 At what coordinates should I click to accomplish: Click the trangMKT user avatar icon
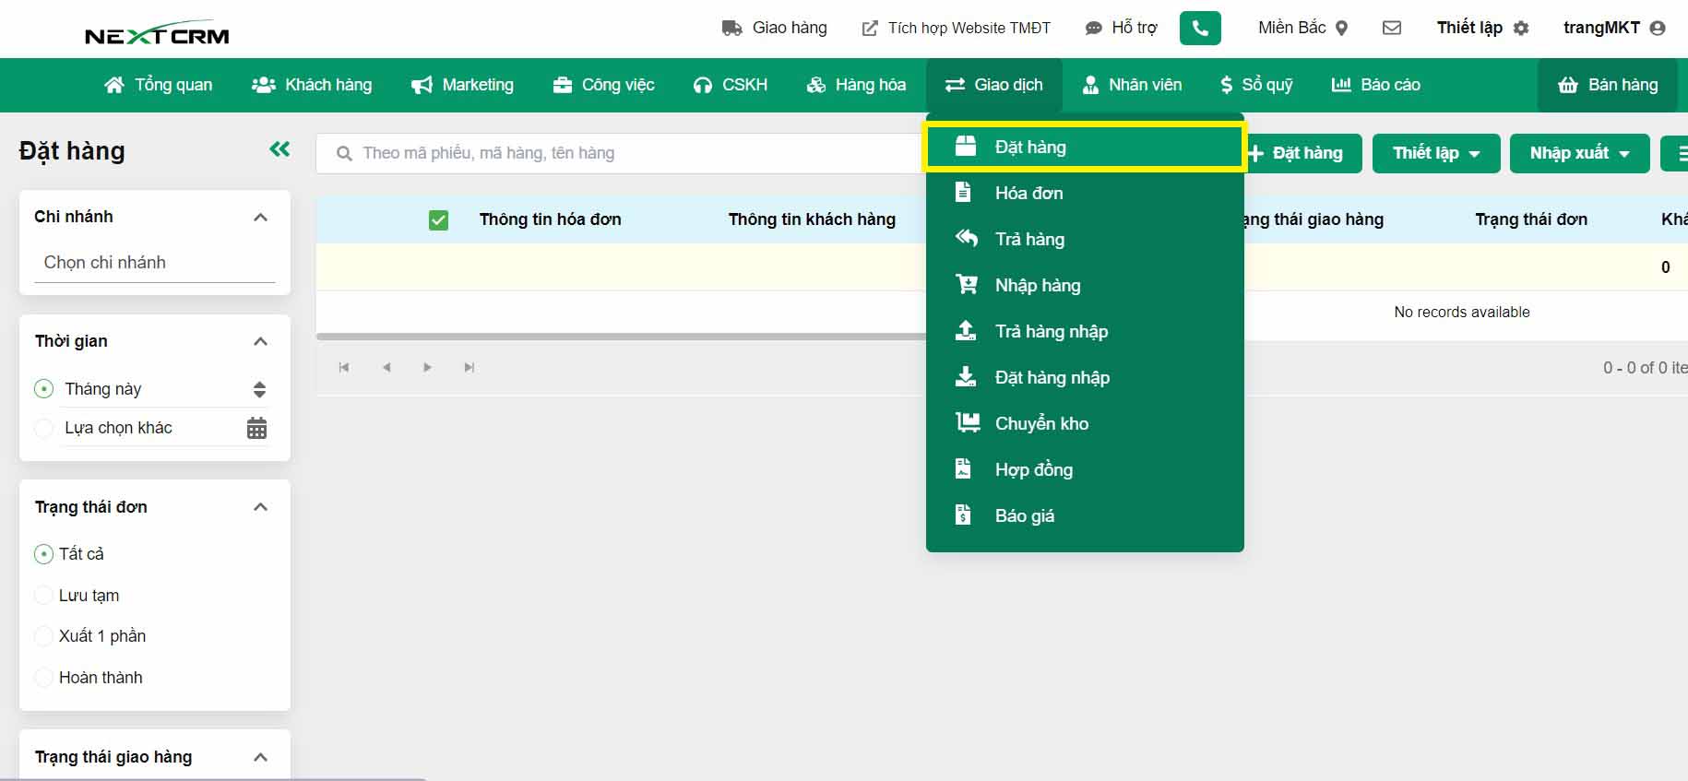coord(1658,29)
